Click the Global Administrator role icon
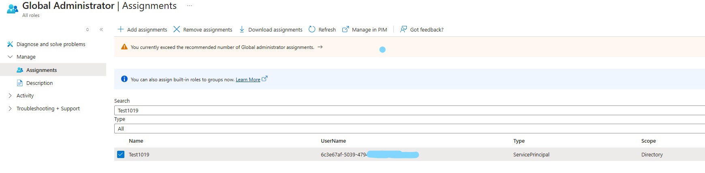This screenshot has height=173, width=705. (13, 9)
